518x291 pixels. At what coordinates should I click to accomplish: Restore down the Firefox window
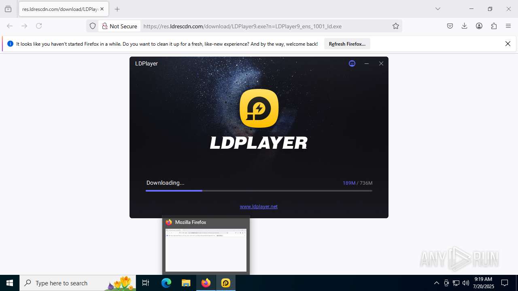tap(490, 9)
